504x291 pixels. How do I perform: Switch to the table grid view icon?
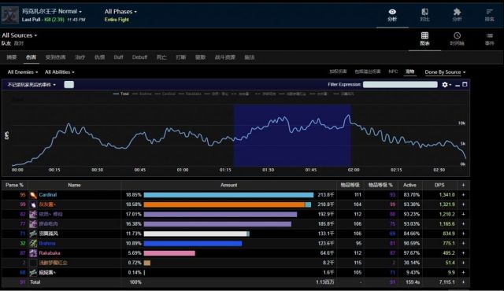click(424, 39)
